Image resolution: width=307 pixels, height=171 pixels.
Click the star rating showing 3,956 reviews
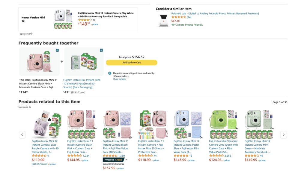point(216,156)
